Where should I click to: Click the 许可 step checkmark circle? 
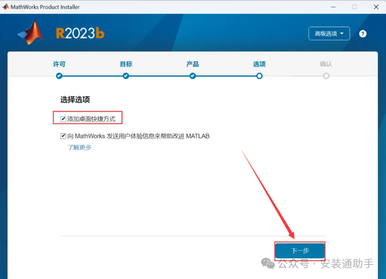pos(59,76)
